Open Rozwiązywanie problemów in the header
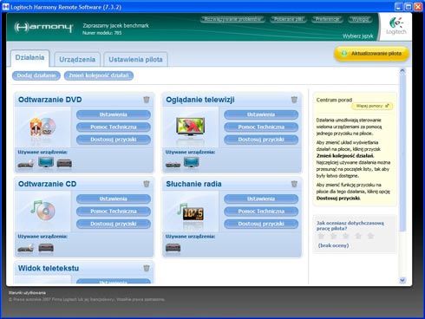Image resolution: width=425 pixels, height=319 pixels. click(x=232, y=20)
